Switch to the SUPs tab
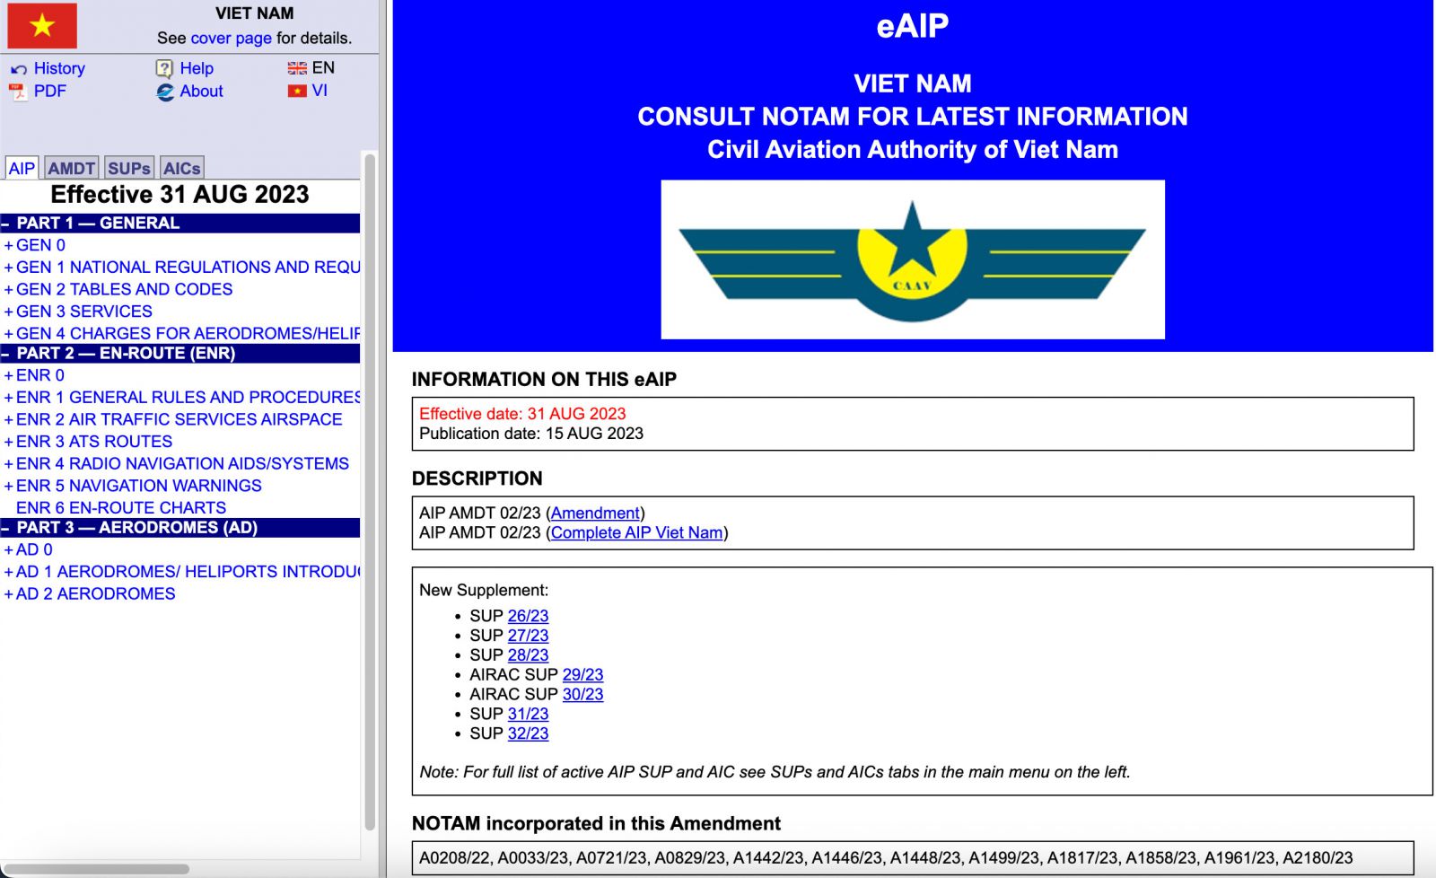The image size is (1436, 878). click(129, 168)
